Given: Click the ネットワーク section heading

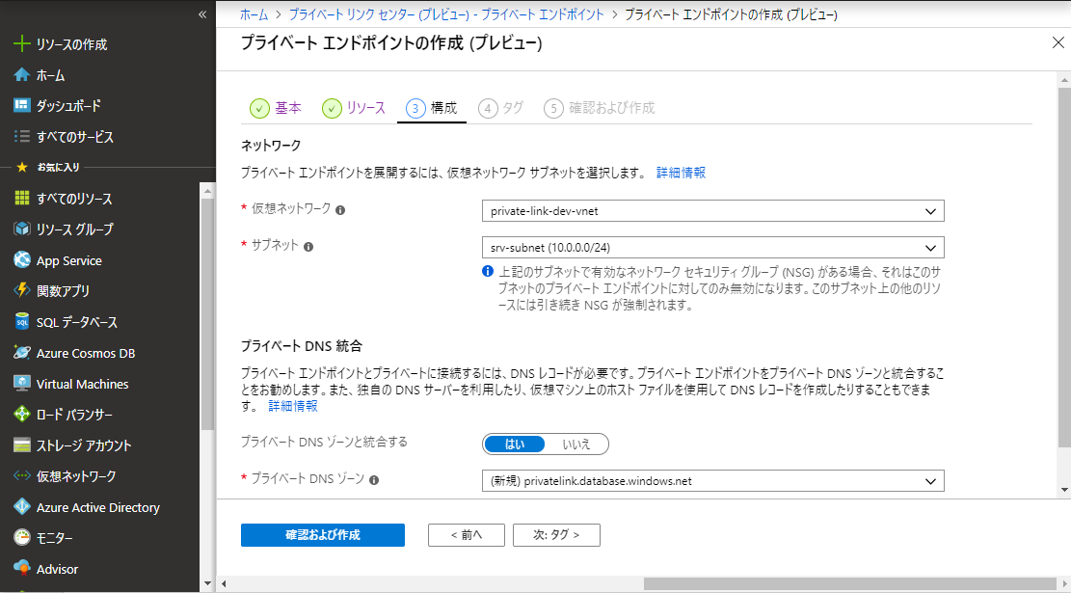Looking at the screenshot, I should [271, 146].
